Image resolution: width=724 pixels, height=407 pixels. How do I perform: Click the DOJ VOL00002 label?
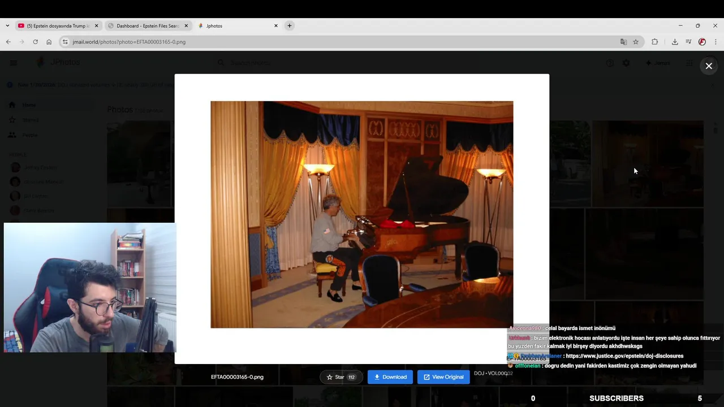(x=493, y=374)
